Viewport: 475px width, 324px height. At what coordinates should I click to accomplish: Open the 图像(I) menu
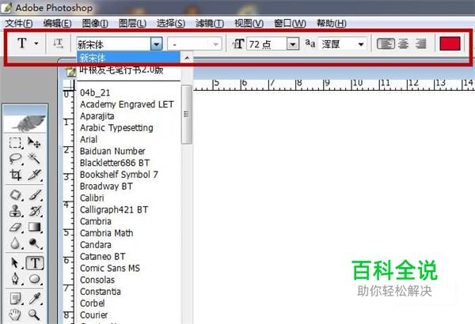pos(95,23)
